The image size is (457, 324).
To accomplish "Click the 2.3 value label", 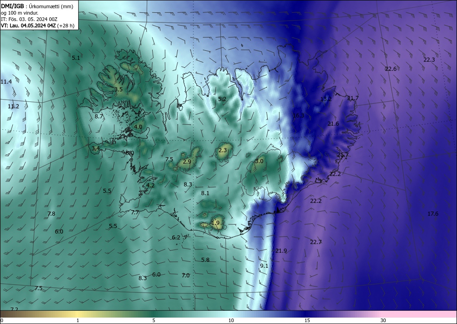I will (x=223, y=150).
